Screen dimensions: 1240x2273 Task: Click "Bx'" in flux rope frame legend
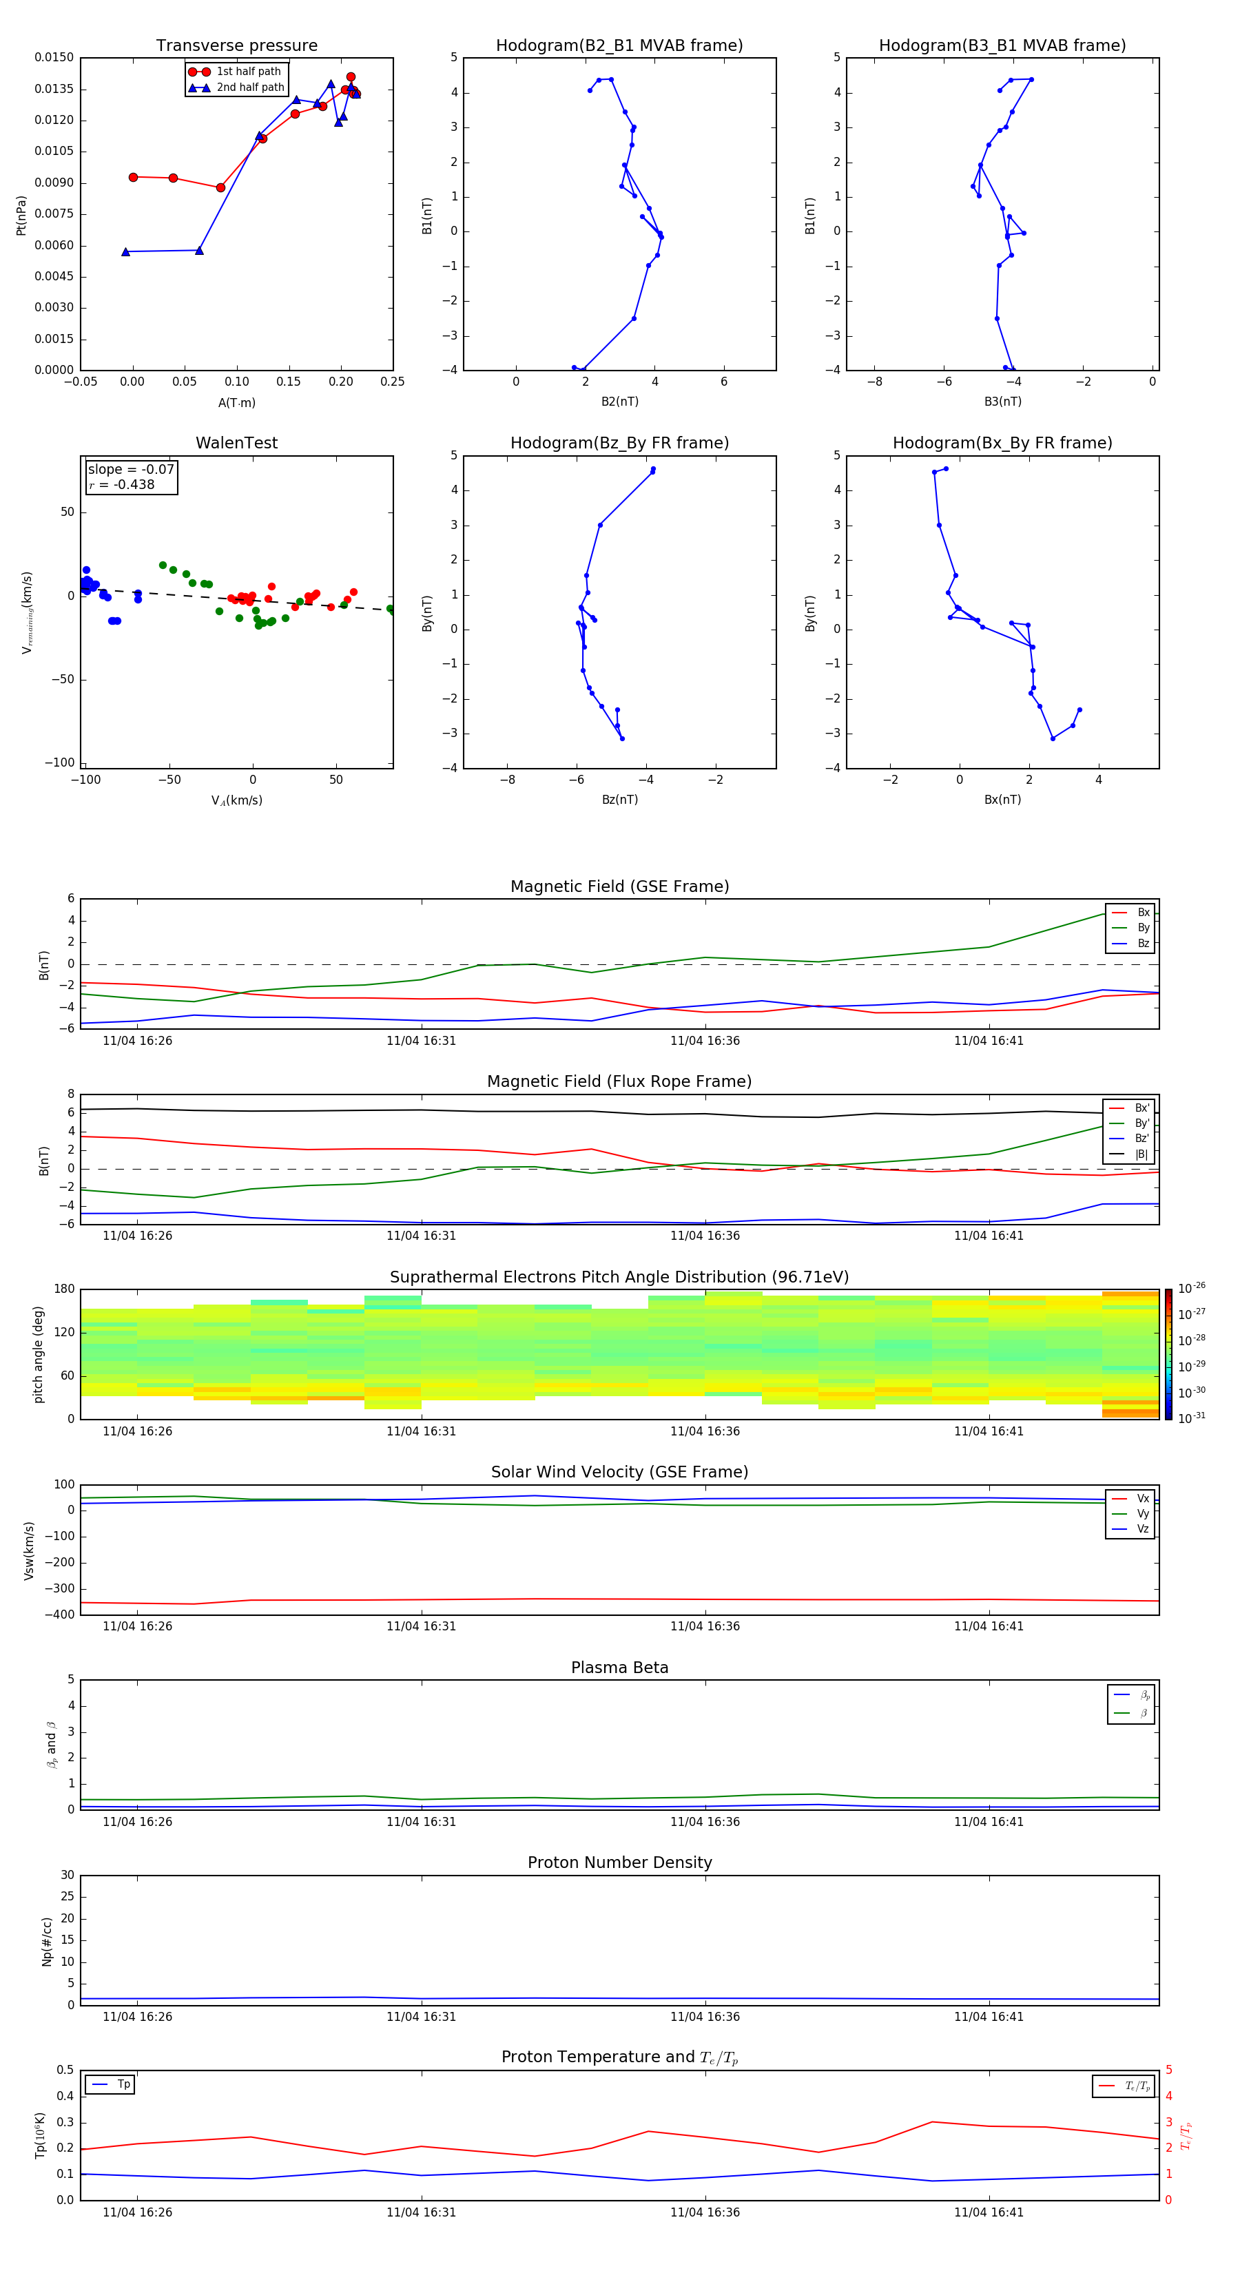coord(1142,1108)
